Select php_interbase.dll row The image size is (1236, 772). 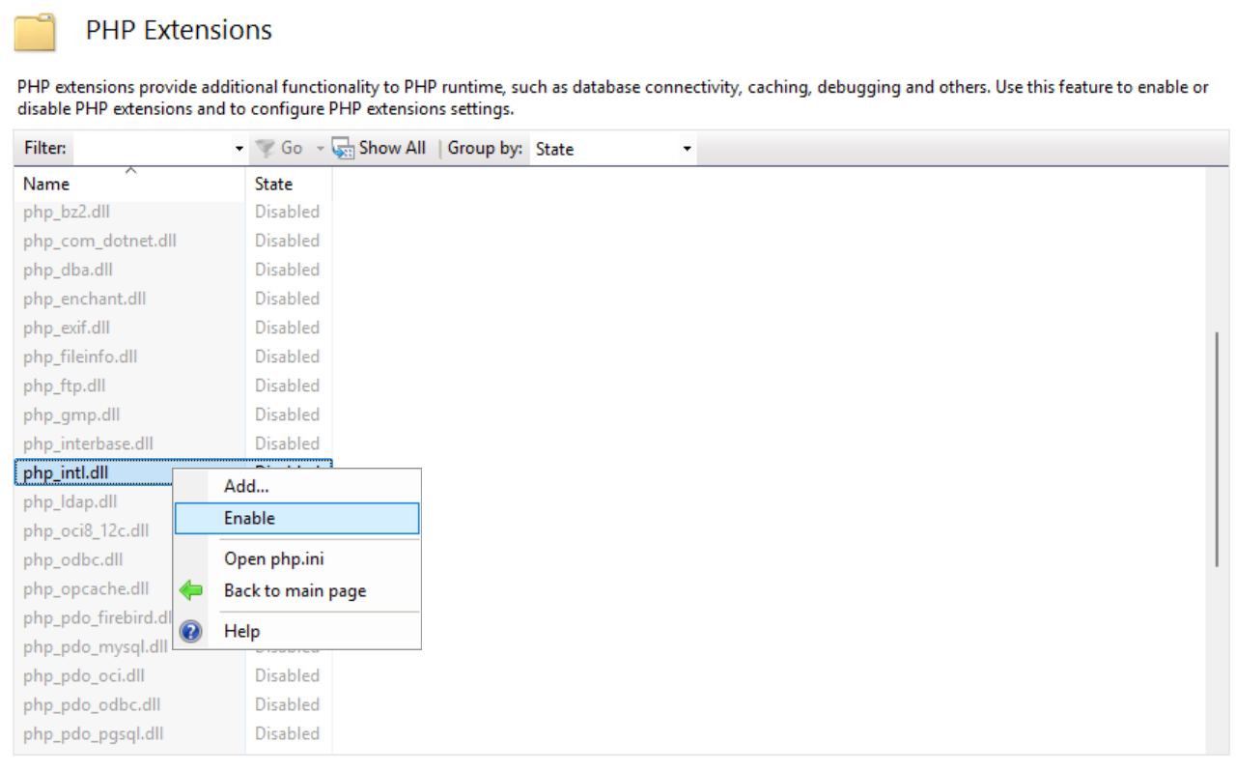coord(173,443)
